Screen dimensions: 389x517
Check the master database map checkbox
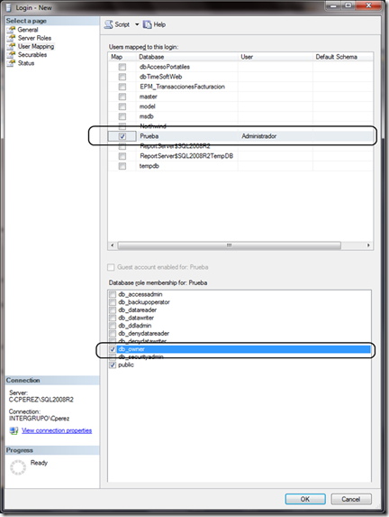coord(122,97)
